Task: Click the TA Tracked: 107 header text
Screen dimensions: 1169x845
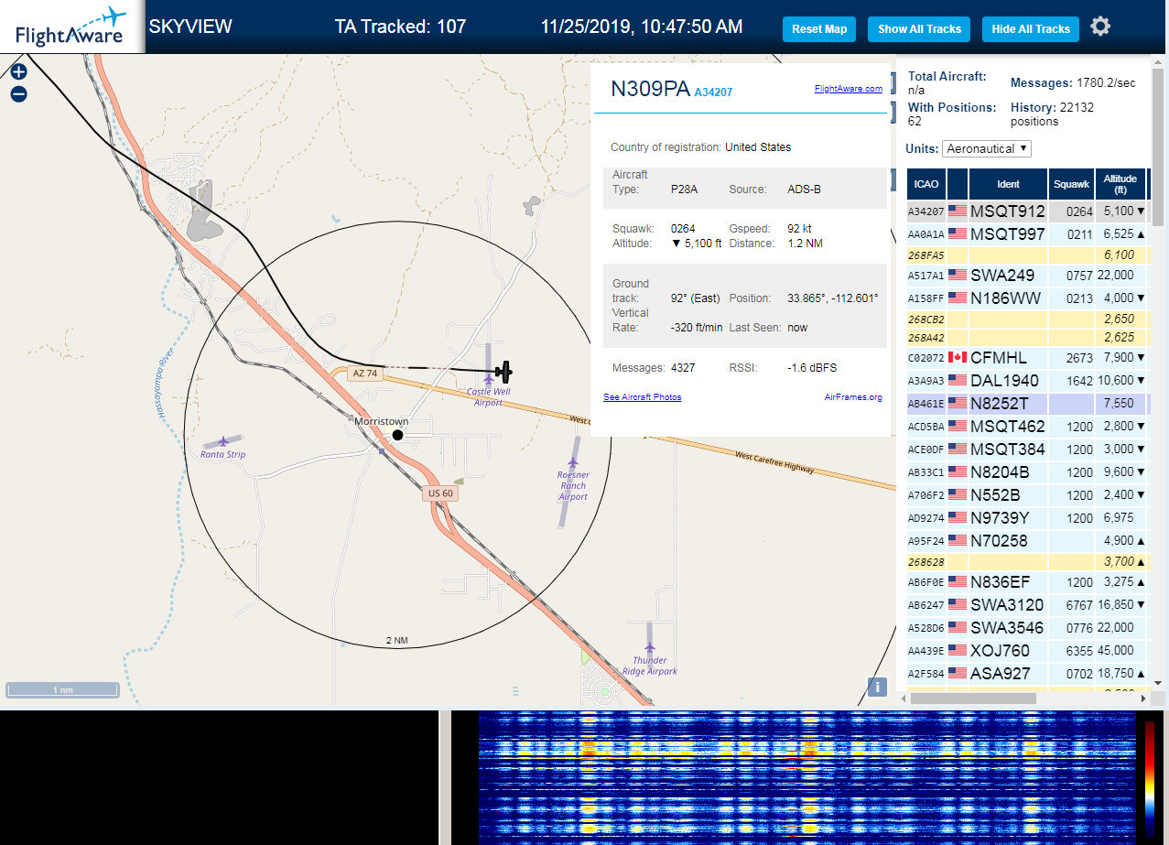Action: tap(401, 27)
